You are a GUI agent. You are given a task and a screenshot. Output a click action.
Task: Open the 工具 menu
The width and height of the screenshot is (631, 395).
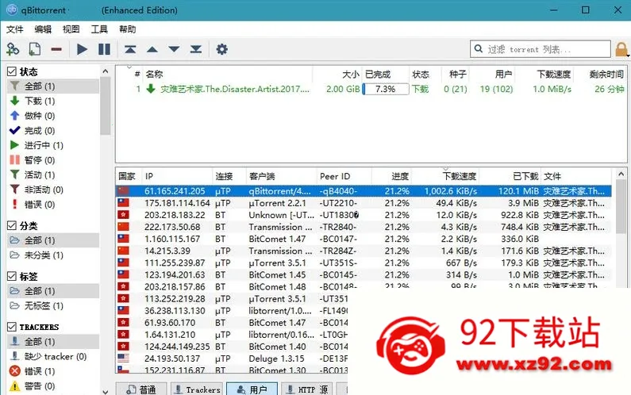pos(99,29)
